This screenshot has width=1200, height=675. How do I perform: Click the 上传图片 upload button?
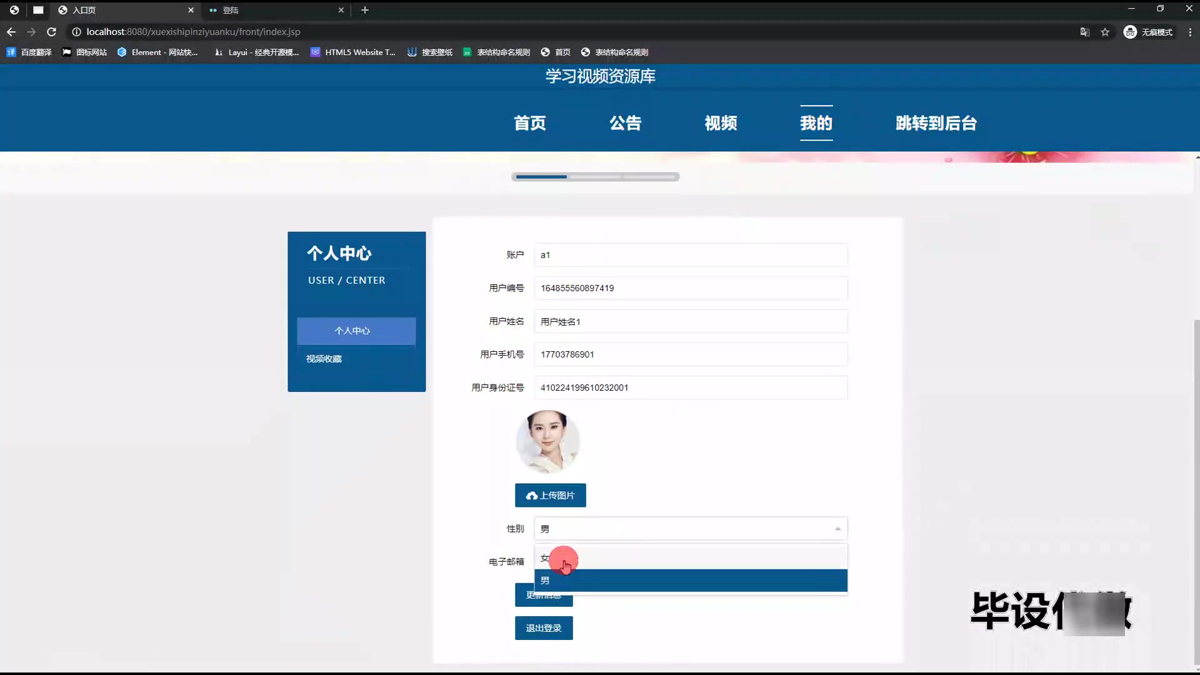click(551, 495)
